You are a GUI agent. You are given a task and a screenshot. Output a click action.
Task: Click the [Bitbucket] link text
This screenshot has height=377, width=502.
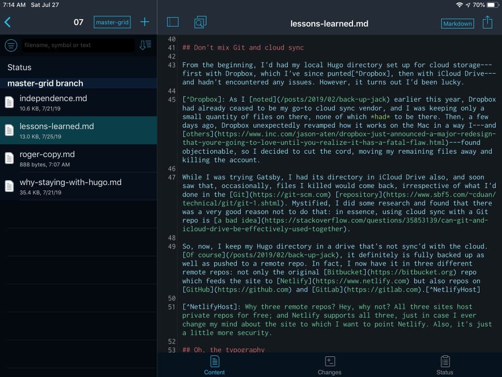(345, 272)
